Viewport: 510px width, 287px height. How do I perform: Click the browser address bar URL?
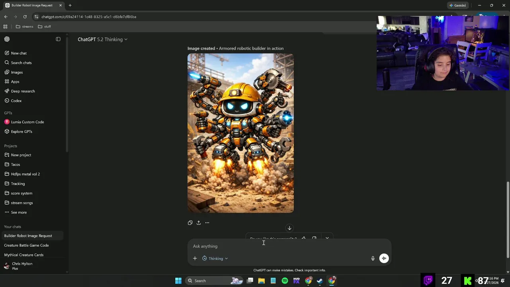point(89,17)
